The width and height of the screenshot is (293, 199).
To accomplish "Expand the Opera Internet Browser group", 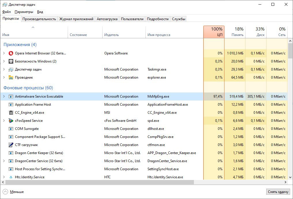I will tap(4, 53).
